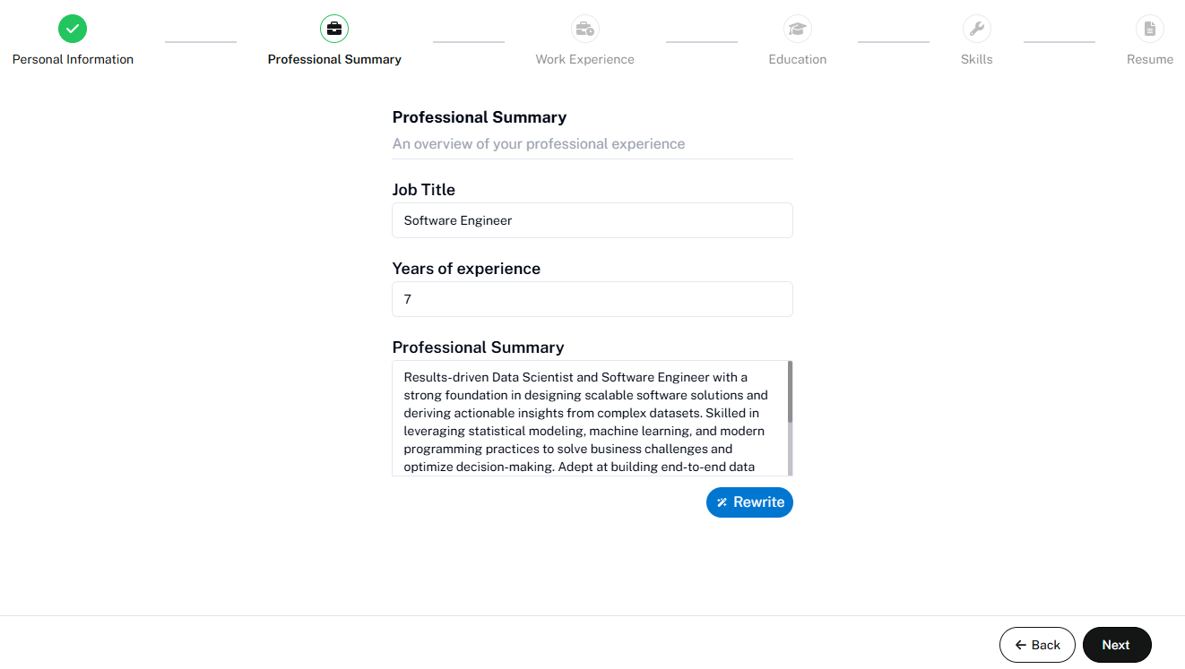The width and height of the screenshot is (1185, 669).
Task: Open the Resume step label
Action: point(1149,59)
